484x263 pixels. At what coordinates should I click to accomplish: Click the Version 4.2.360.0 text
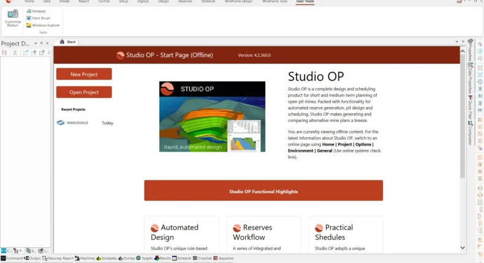click(x=254, y=55)
